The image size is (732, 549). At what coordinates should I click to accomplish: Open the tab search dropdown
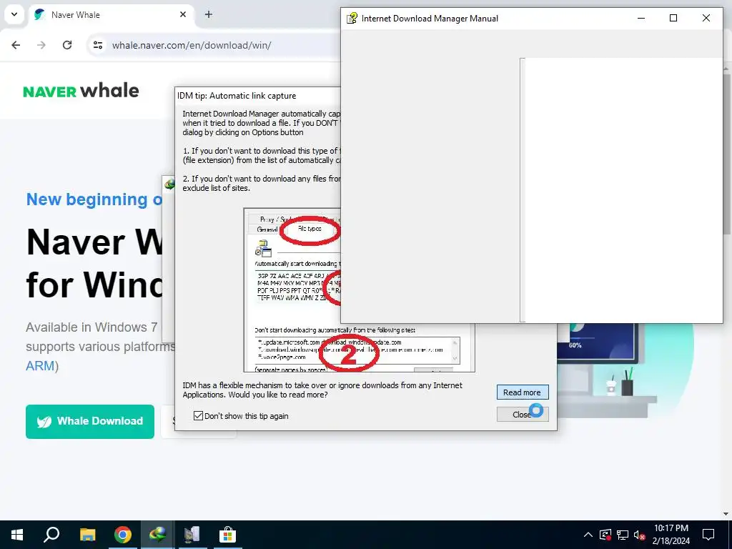tap(14, 14)
